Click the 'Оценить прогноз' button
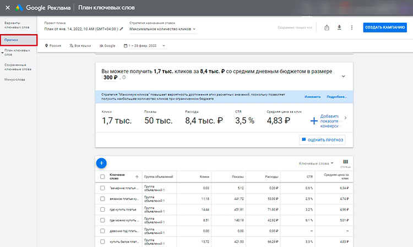 322,140
